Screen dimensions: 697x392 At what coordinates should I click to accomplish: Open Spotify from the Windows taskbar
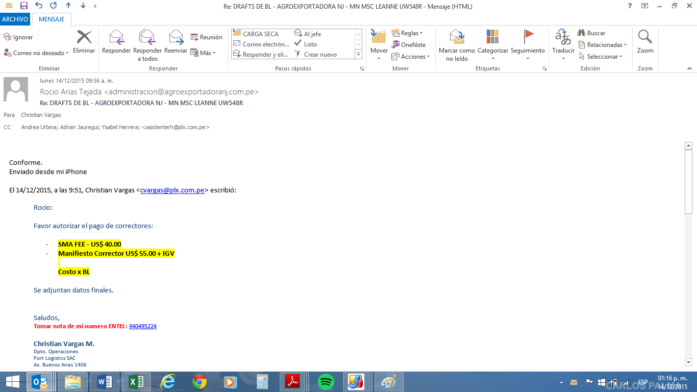pyautogui.click(x=326, y=382)
